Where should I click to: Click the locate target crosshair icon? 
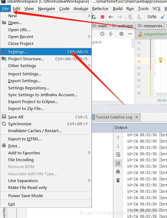point(102,34)
